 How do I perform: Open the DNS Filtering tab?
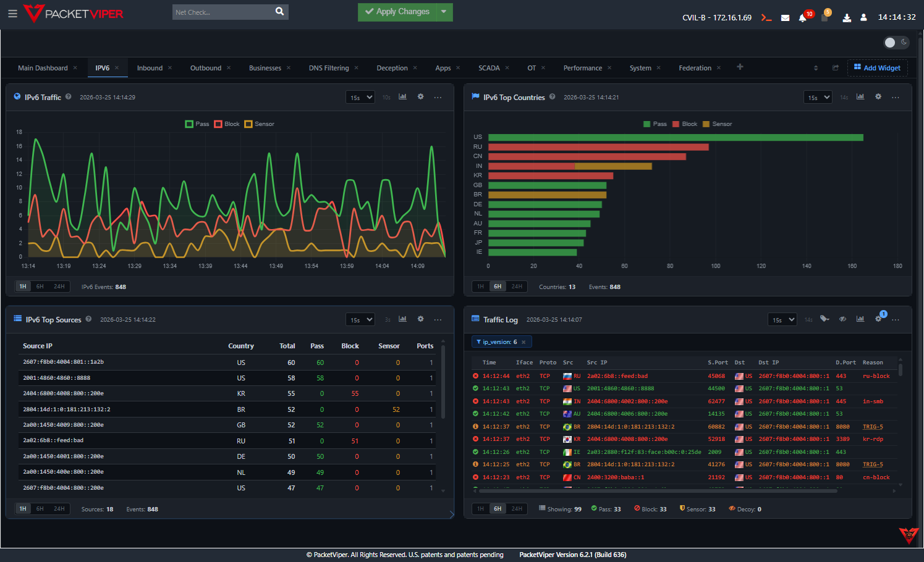tap(329, 68)
